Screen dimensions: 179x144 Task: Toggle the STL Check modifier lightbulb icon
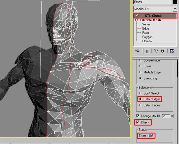137,16
